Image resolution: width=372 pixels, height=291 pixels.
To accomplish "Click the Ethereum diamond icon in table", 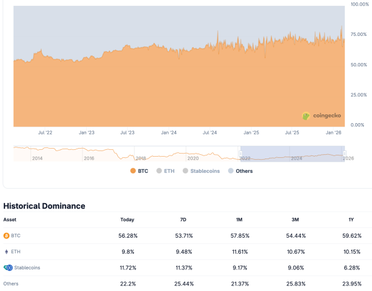I will [7, 252].
